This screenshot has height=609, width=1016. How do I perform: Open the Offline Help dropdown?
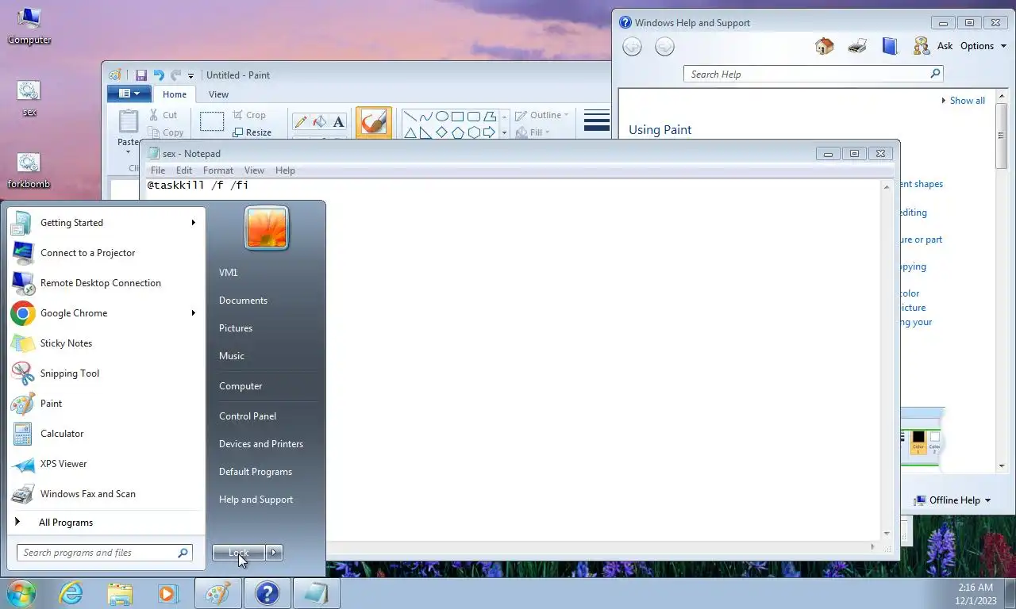952,500
